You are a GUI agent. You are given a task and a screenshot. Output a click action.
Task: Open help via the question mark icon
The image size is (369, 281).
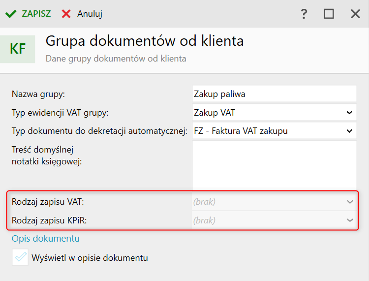click(x=304, y=14)
